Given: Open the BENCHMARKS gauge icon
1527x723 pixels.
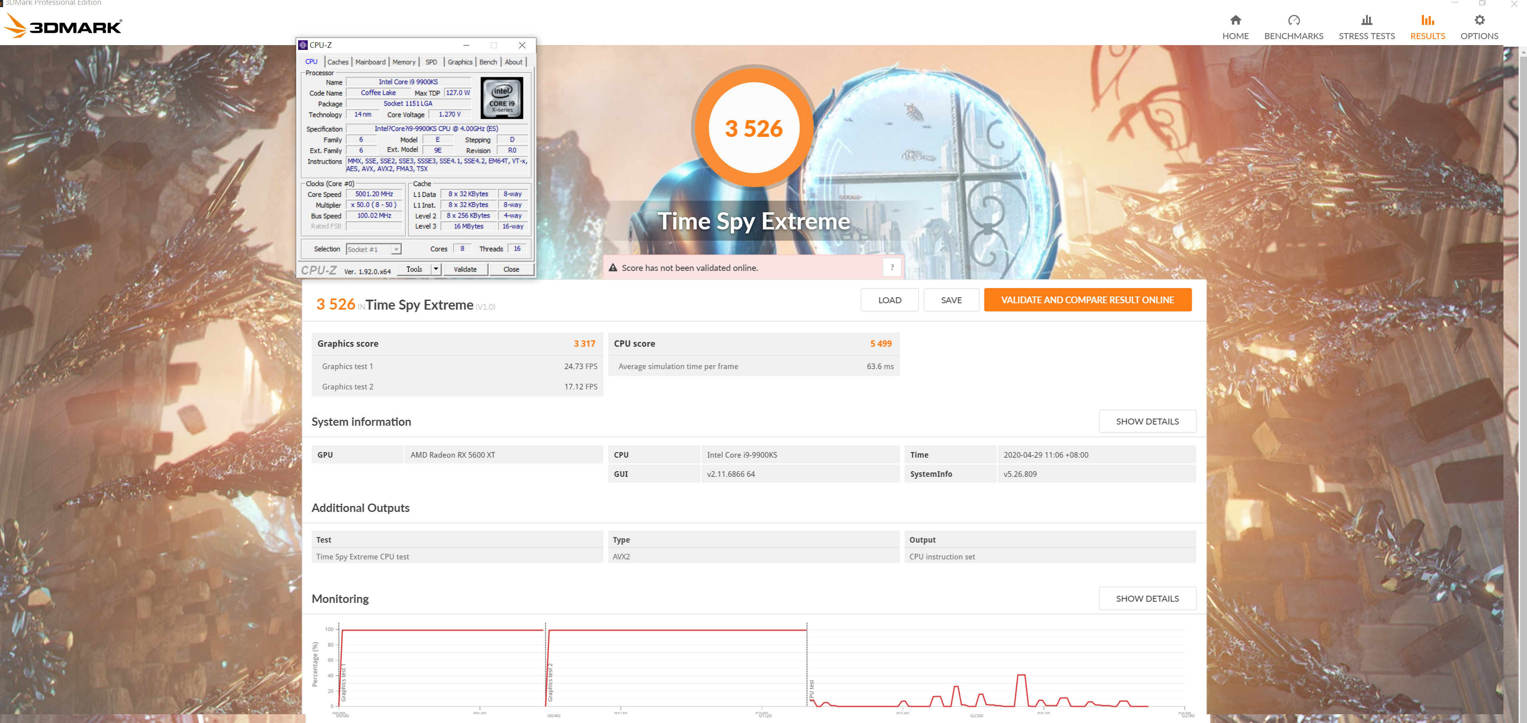Looking at the screenshot, I should pyautogui.click(x=1294, y=20).
